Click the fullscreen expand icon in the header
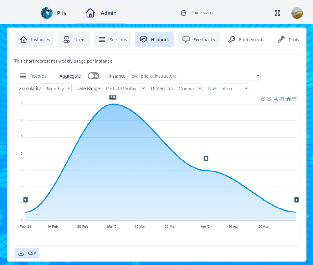313x265 pixels. [278, 13]
